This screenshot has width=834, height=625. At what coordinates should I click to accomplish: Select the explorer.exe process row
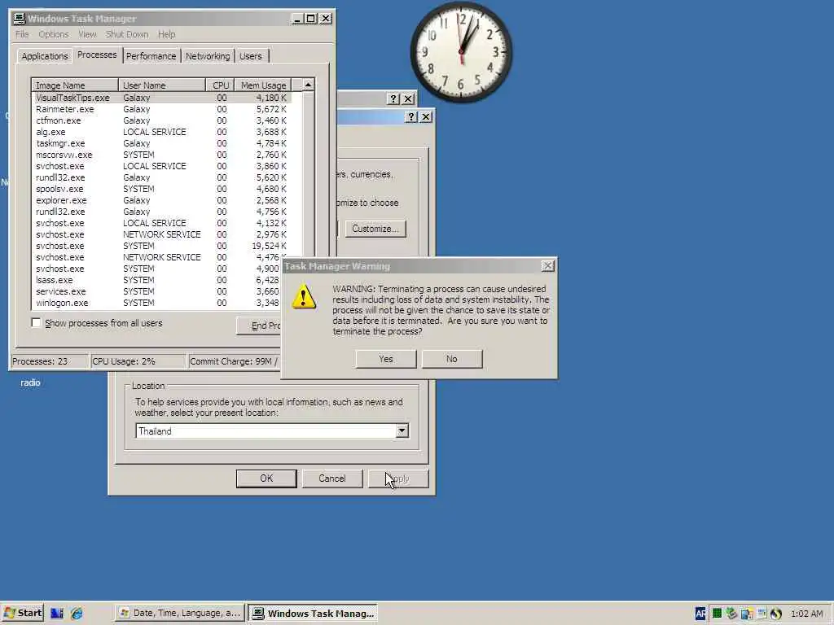[x=162, y=200]
